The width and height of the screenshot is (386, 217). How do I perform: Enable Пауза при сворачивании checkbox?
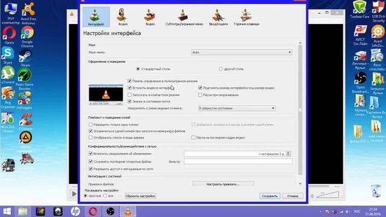point(200,95)
